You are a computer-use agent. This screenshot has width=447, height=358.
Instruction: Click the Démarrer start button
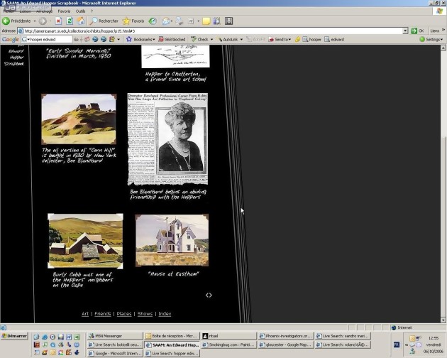point(14,336)
